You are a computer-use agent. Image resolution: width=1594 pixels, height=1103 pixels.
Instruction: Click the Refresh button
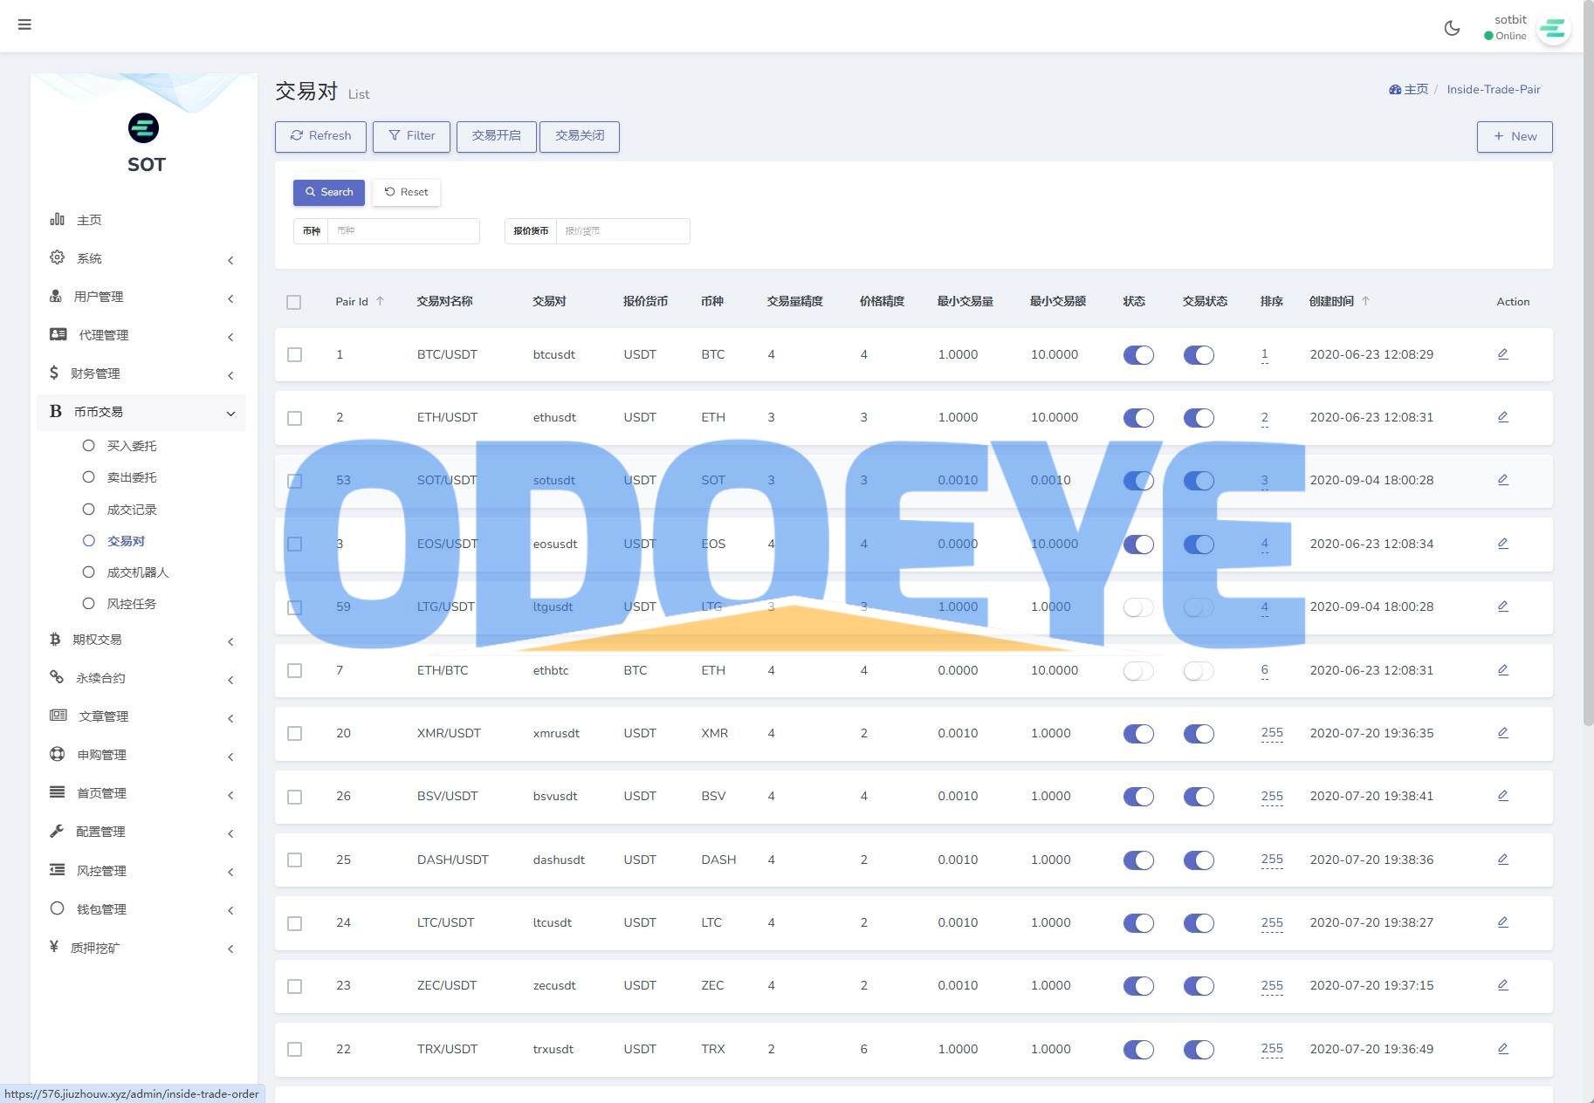point(320,136)
